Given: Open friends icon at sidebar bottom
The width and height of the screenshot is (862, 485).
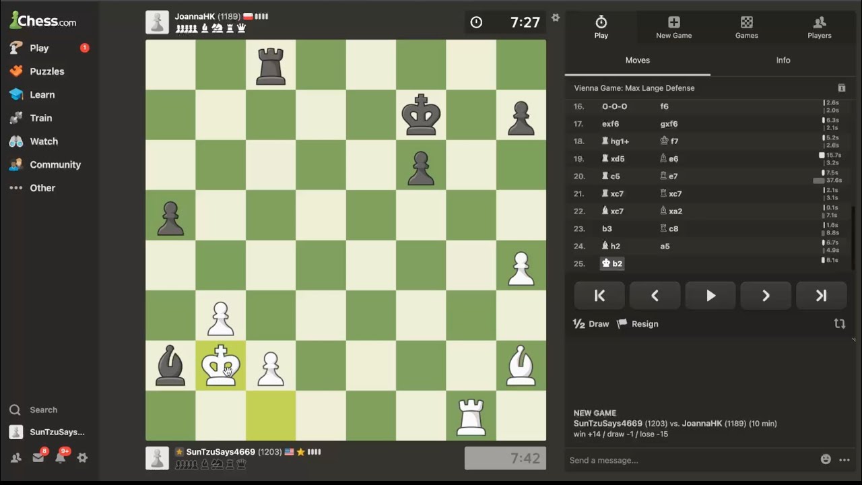Looking at the screenshot, I should 15,457.
